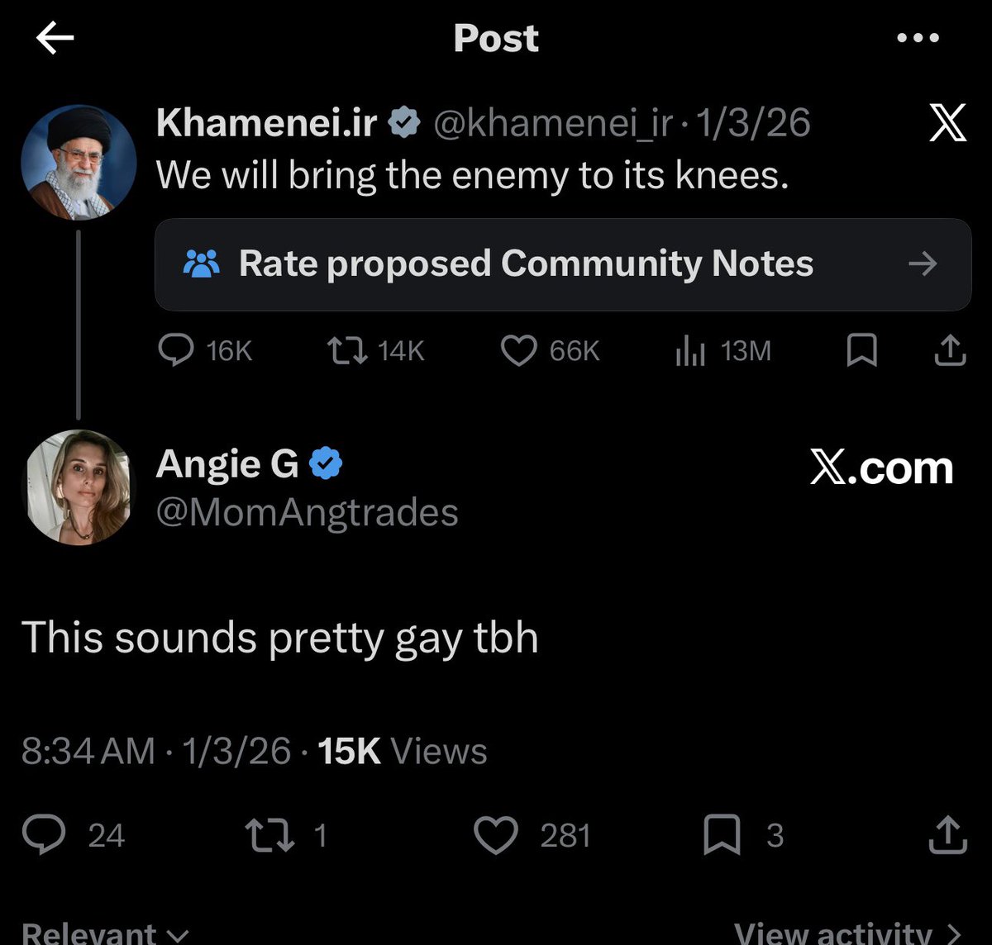Open Rate proposed Community Notes
Screen dimensions: 992x945
[563, 264]
